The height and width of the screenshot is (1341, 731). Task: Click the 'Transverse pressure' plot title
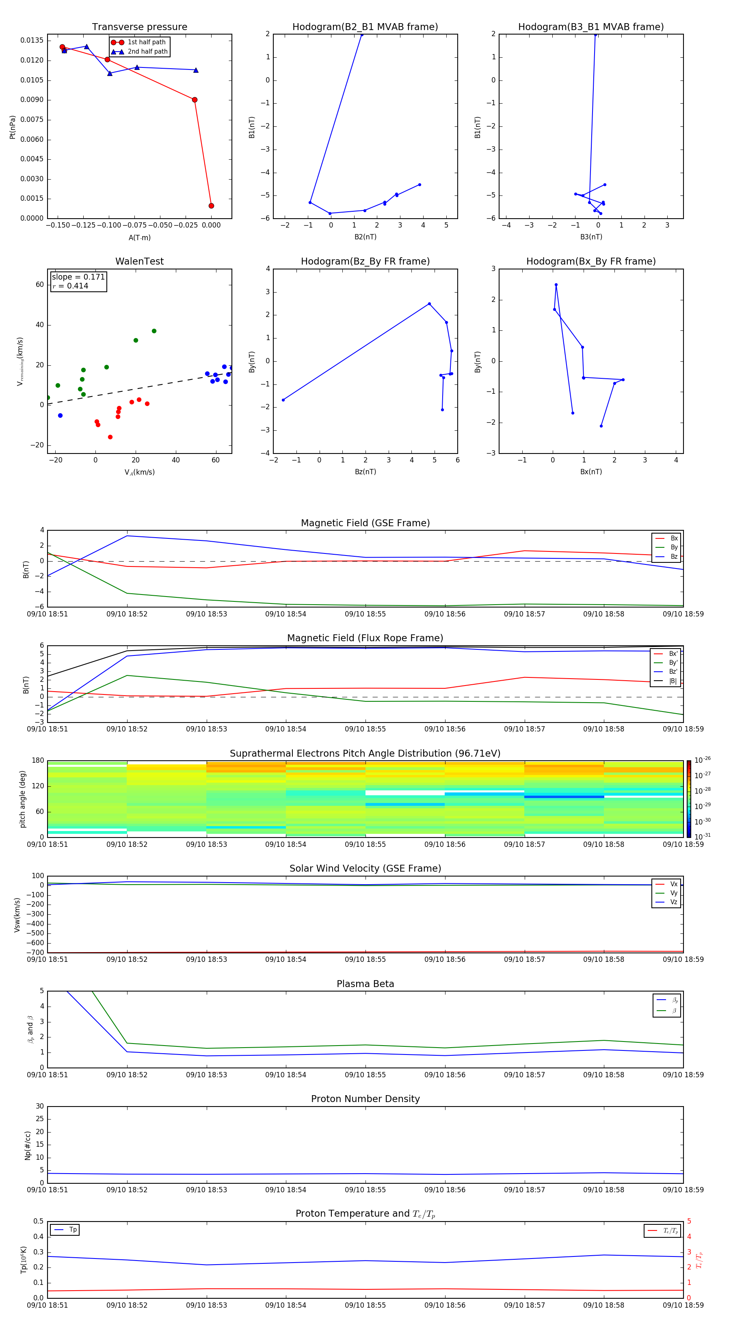tap(139, 26)
